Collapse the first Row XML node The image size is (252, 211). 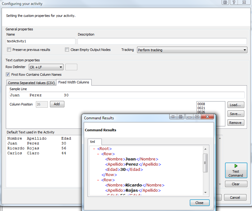click(98, 154)
